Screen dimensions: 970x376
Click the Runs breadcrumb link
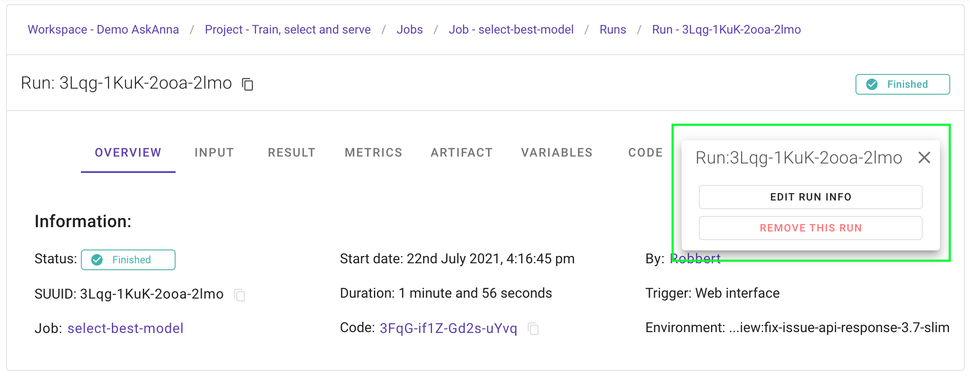click(612, 30)
